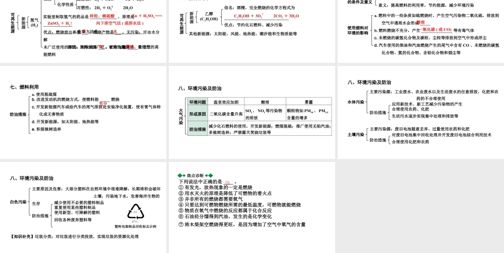Screen dimensions: 504x253
Task: Click the line "合理使用化肥和农药"
Action: coord(410,141)
